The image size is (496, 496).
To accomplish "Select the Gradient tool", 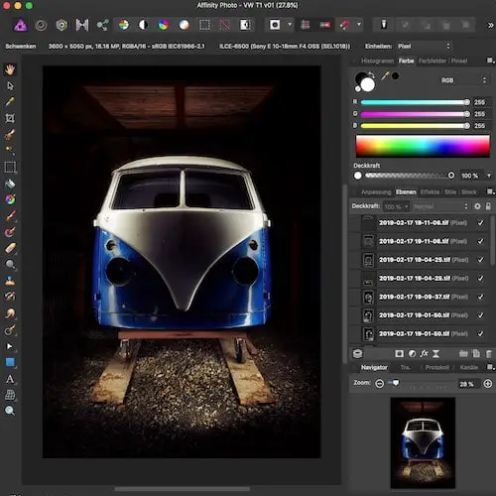I will 10,199.
